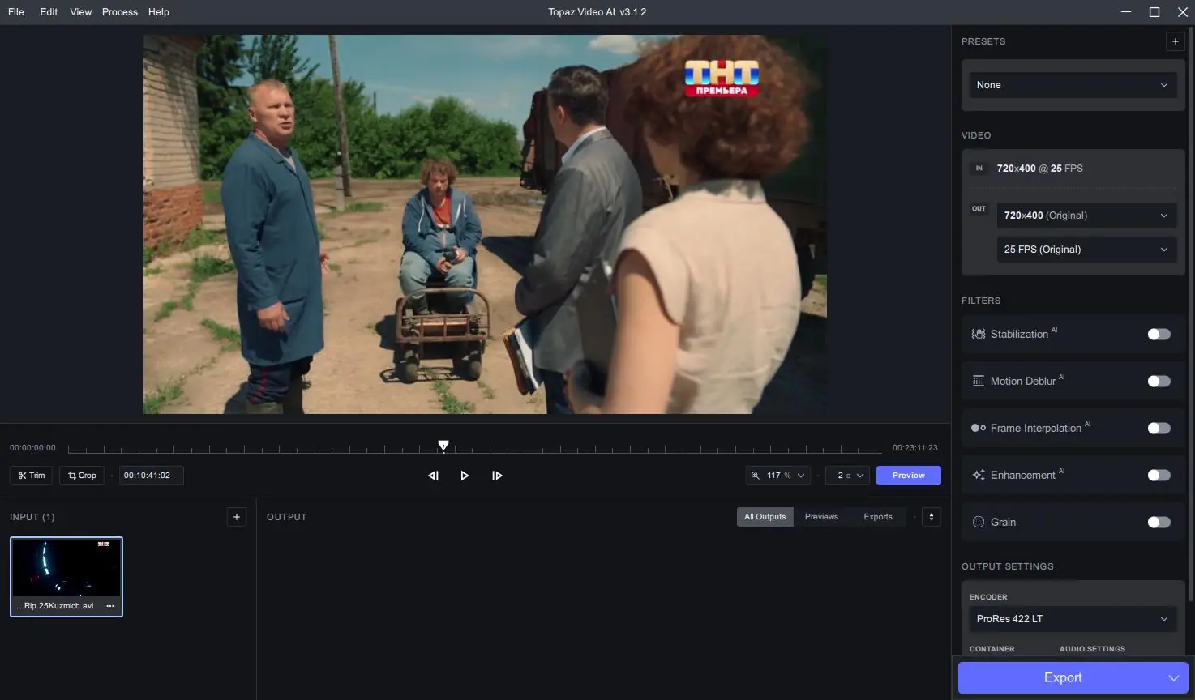This screenshot has width=1195, height=700.
Task: Click the Motion Deblur filter icon
Action: coord(979,381)
